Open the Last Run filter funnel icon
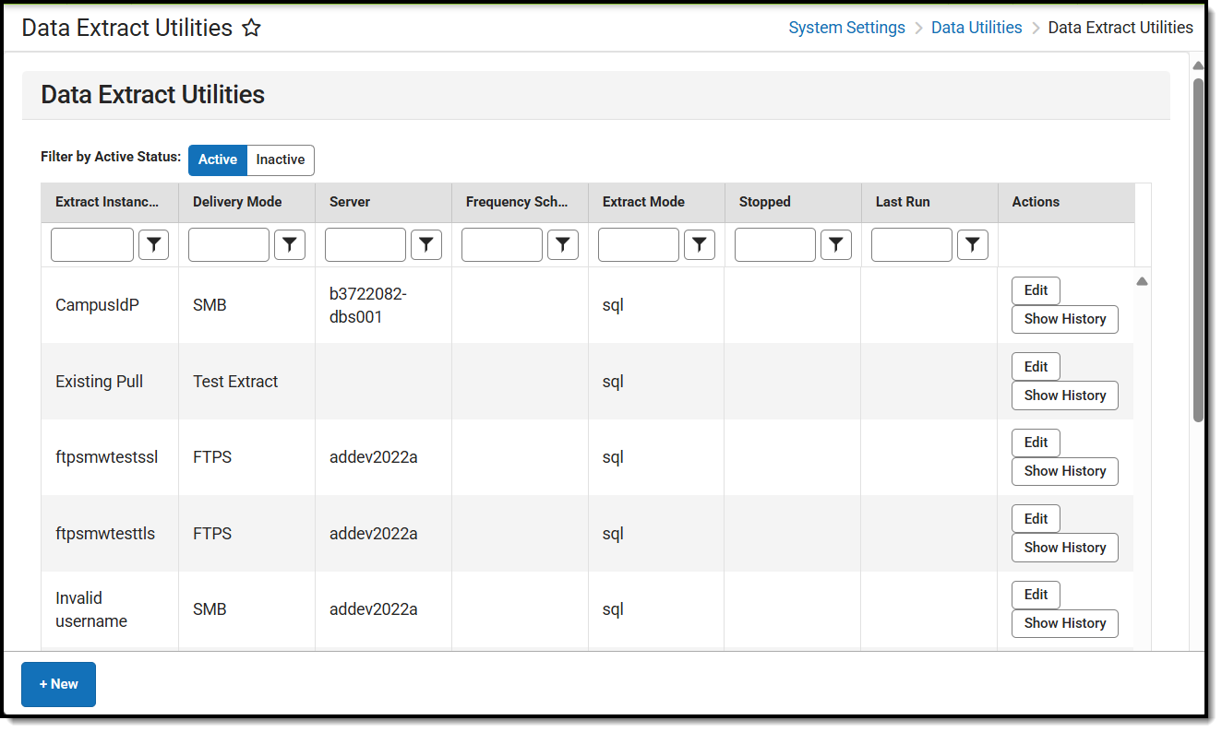The width and height of the screenshot is (1222, 732). [x=972, y=244]
